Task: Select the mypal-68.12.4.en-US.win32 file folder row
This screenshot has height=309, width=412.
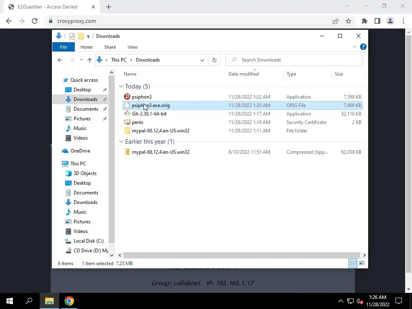Action: click(243, 131)
